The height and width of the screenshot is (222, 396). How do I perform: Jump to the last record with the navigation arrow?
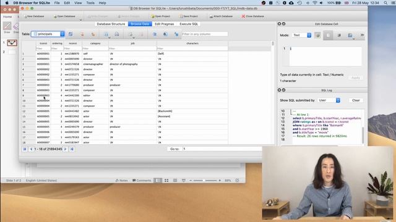pos(72,149)
